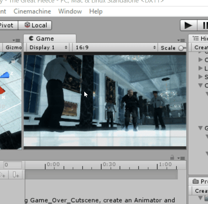The width and height of the screenshot is (208, 204).
Task: Click the 0:30 mark on Timeline ruler
Action: [109, 164]
